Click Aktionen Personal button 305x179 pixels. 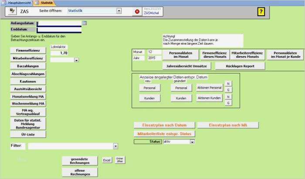[x=209, y=88]
